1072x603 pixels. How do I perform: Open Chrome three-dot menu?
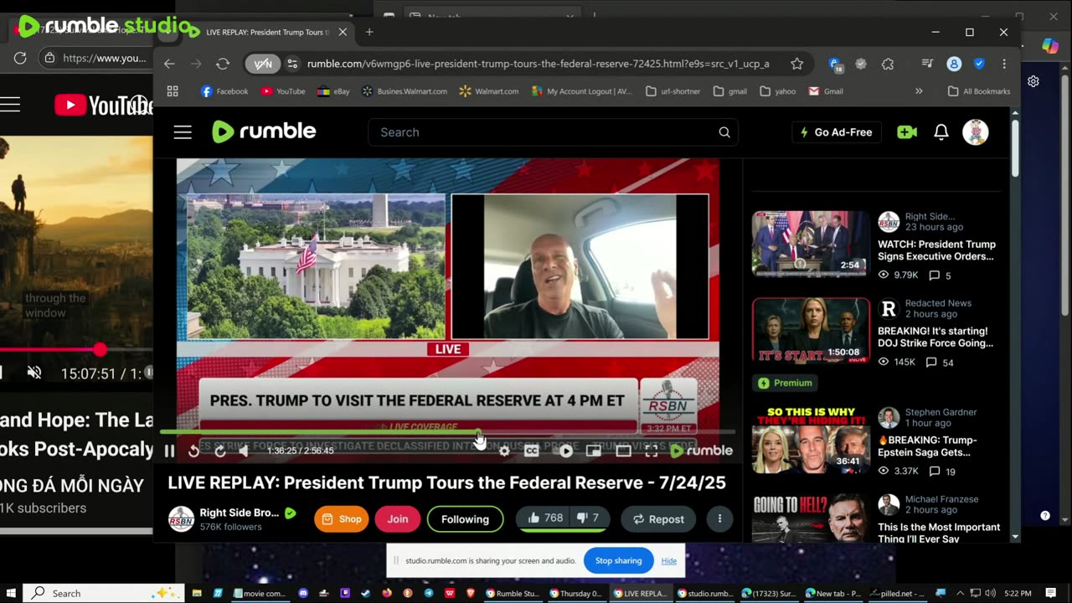coord(1003,64)
